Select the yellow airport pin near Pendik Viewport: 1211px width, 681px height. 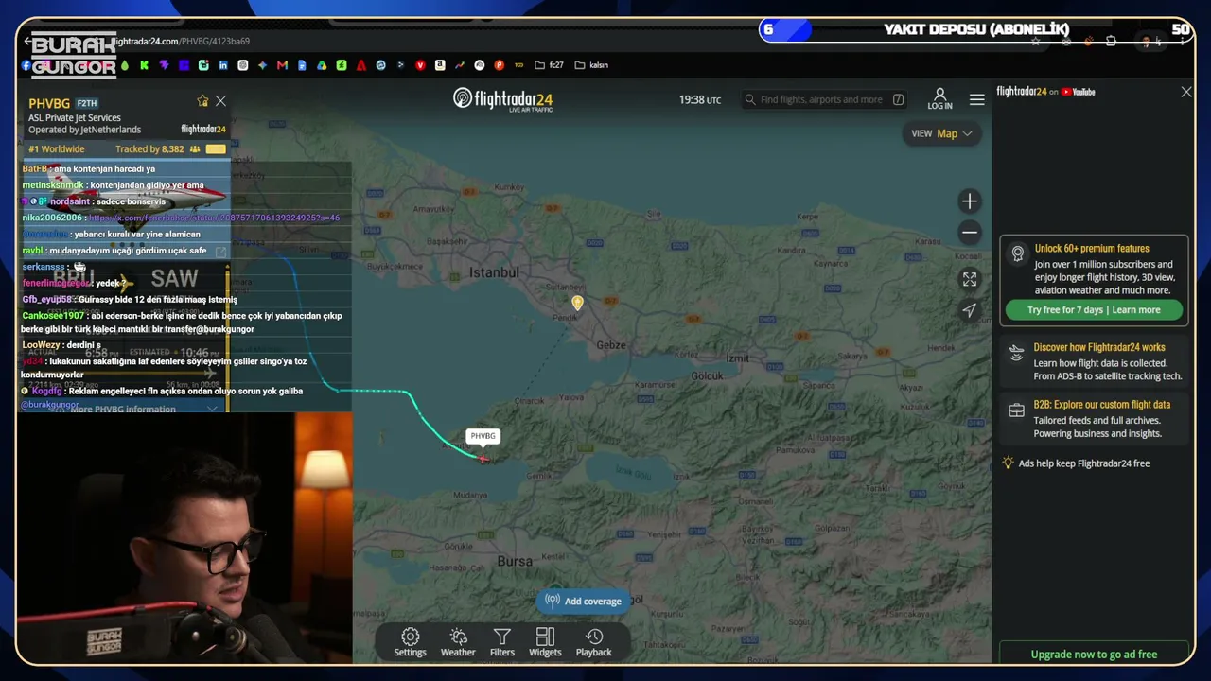577,303
